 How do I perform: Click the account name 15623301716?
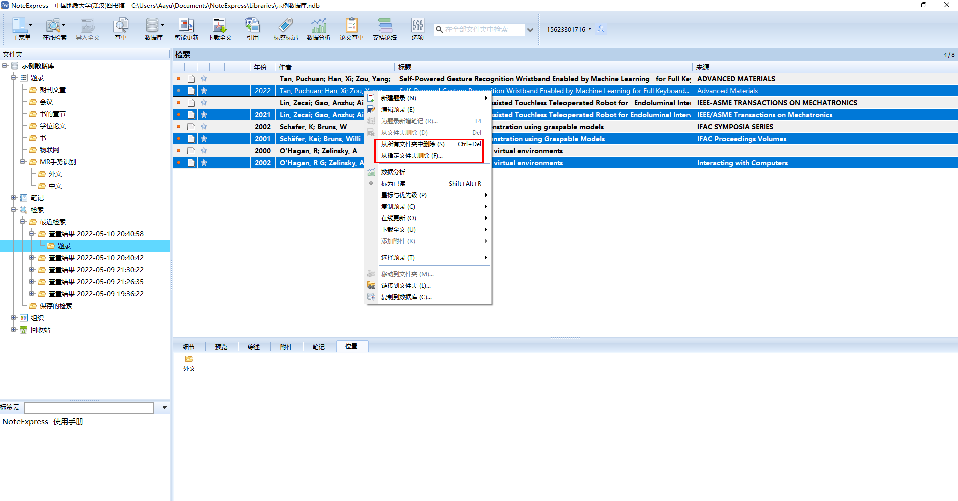pyautogui.click(x=566, y=29)
